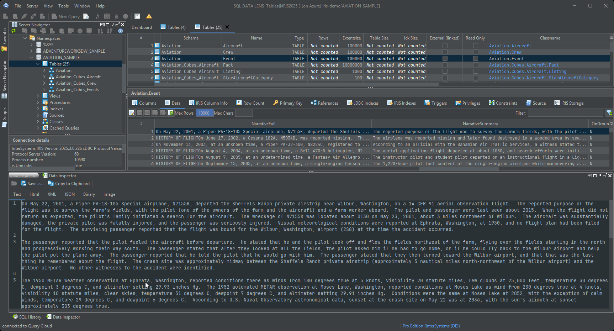The width and height of the screenshot is (614, 331).
Task: Click the home icon in main toolbar
Action: 116,16
